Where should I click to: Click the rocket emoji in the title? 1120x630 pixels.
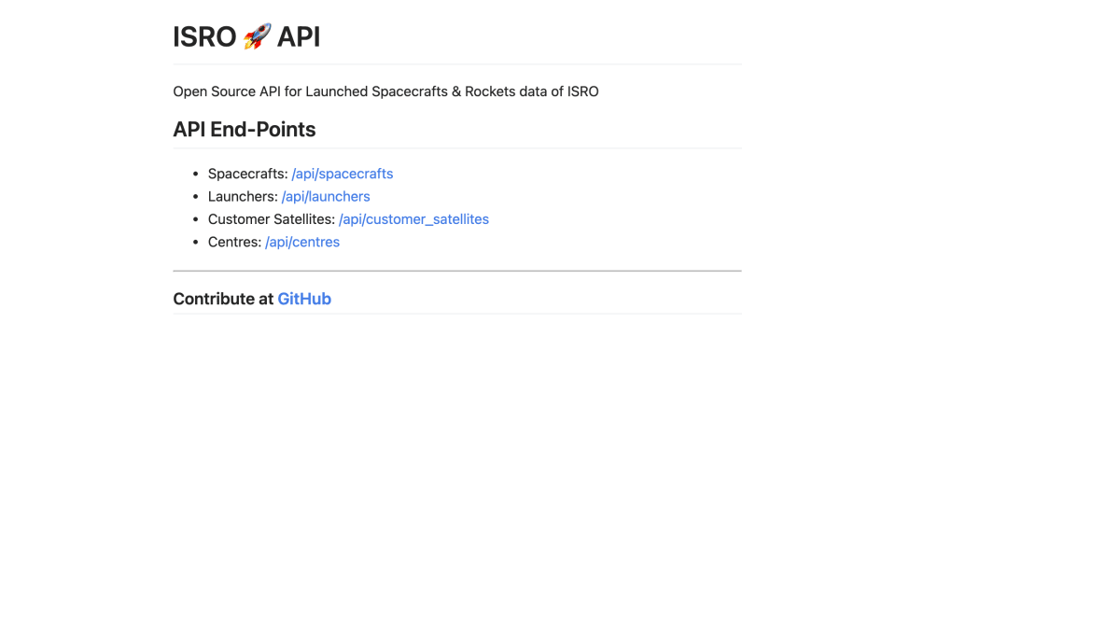[x=257, y=36]
